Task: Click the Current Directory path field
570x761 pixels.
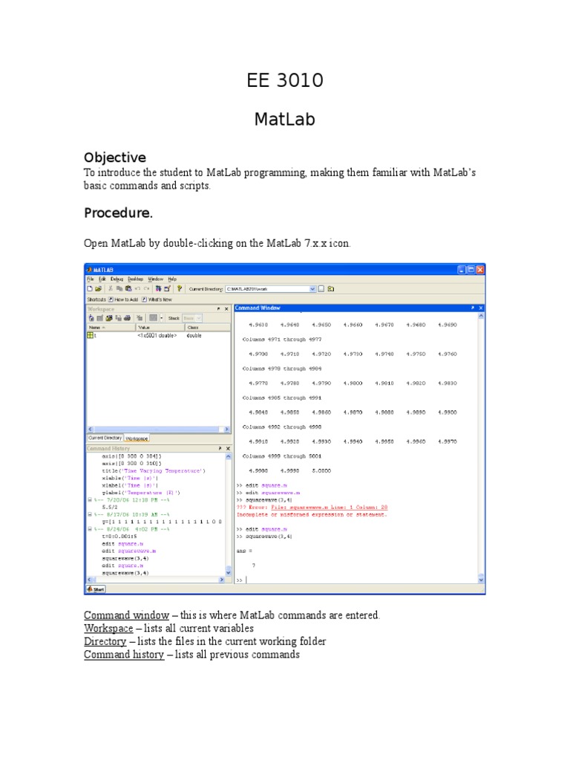Action: pos(267,289)
